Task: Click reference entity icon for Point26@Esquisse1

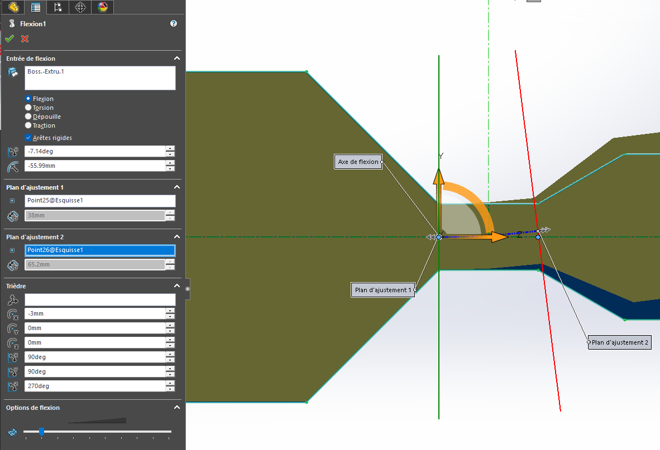Action: pos(12,250)
